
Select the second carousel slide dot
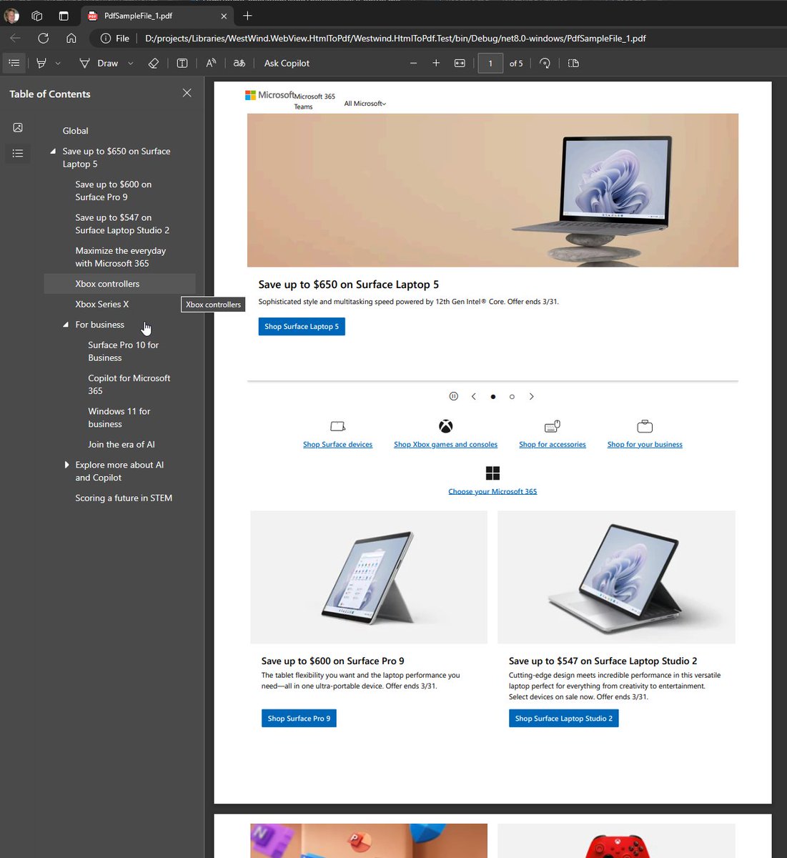pos(512,397)
